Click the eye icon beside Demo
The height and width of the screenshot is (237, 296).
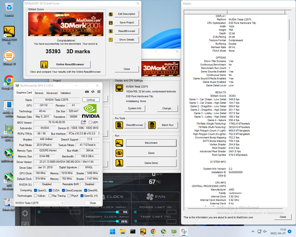click(x=119, y=153)
